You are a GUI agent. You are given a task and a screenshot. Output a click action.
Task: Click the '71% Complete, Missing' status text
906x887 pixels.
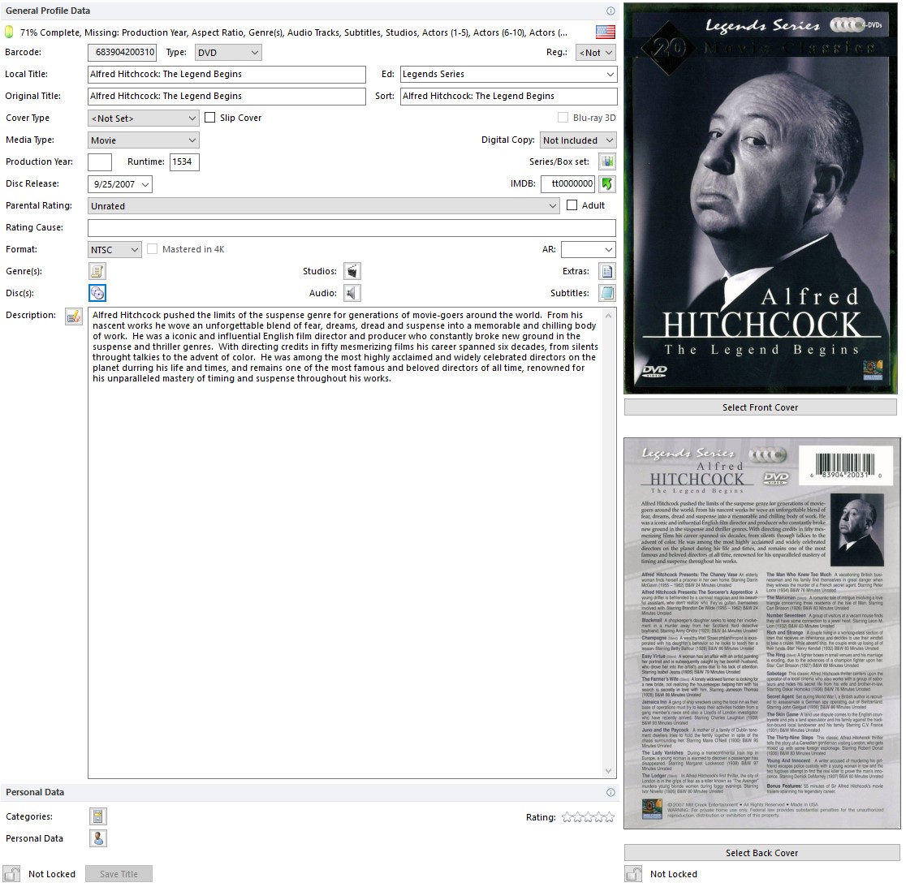click(x=294, y=32)
